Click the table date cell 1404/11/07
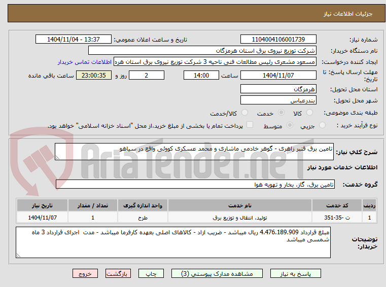386x287 pixels. coord(42,218)
